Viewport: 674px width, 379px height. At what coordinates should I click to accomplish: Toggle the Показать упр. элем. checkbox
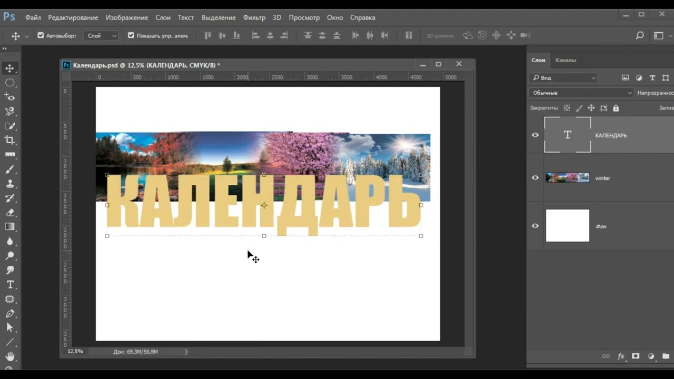tap(131, 35)
